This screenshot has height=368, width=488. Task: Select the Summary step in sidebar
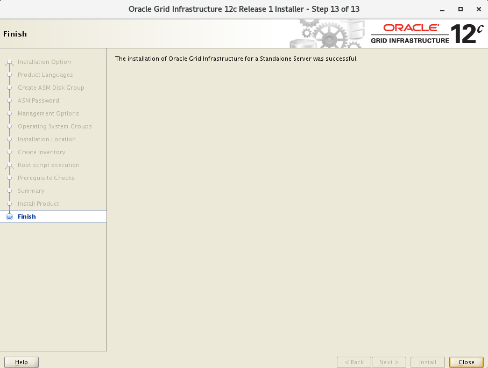tap(31, 191)
